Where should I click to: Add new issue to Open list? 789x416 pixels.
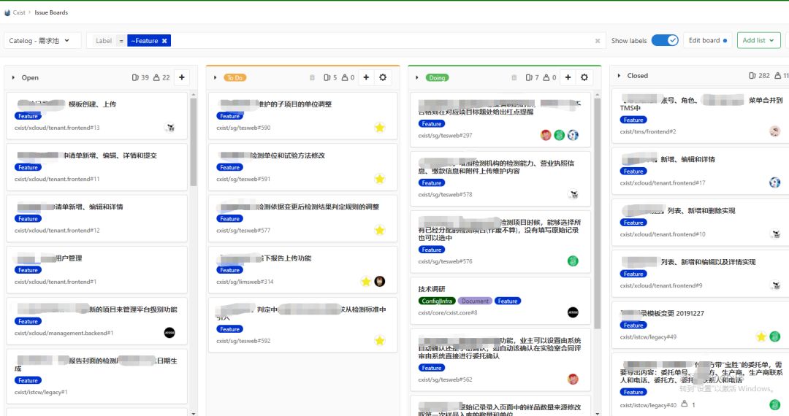click(182, 77)
